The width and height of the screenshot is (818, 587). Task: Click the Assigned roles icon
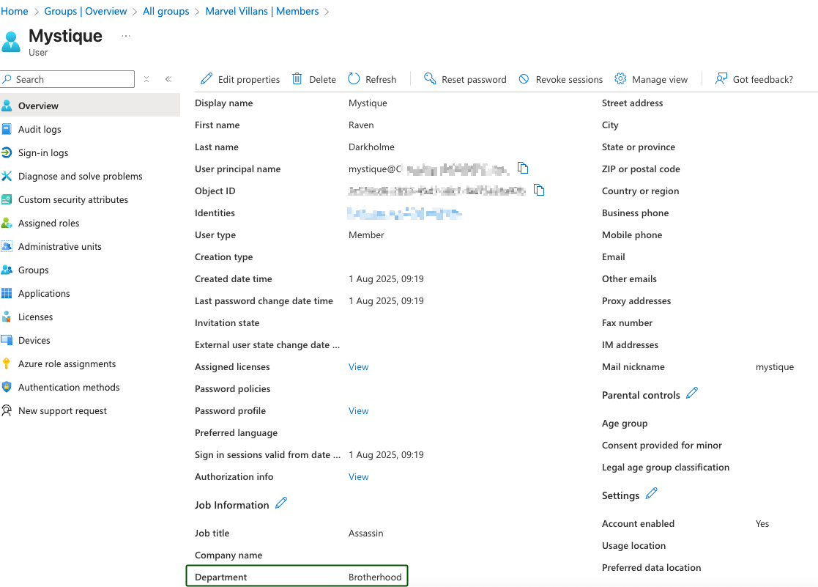point(7,223)
